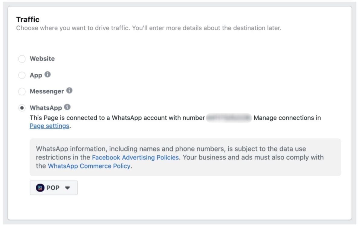Image resolution: width=358 pixels, height=226 pixels.
Task: Click the caret arrow in POP selector
Action: [67, 188]
